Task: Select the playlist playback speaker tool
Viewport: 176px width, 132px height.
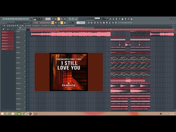Action: coord(23,26)
